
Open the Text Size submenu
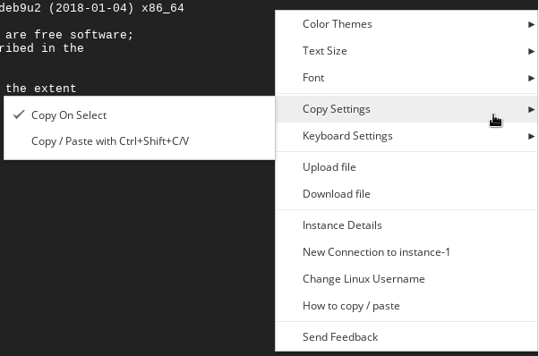pos(406,51)
